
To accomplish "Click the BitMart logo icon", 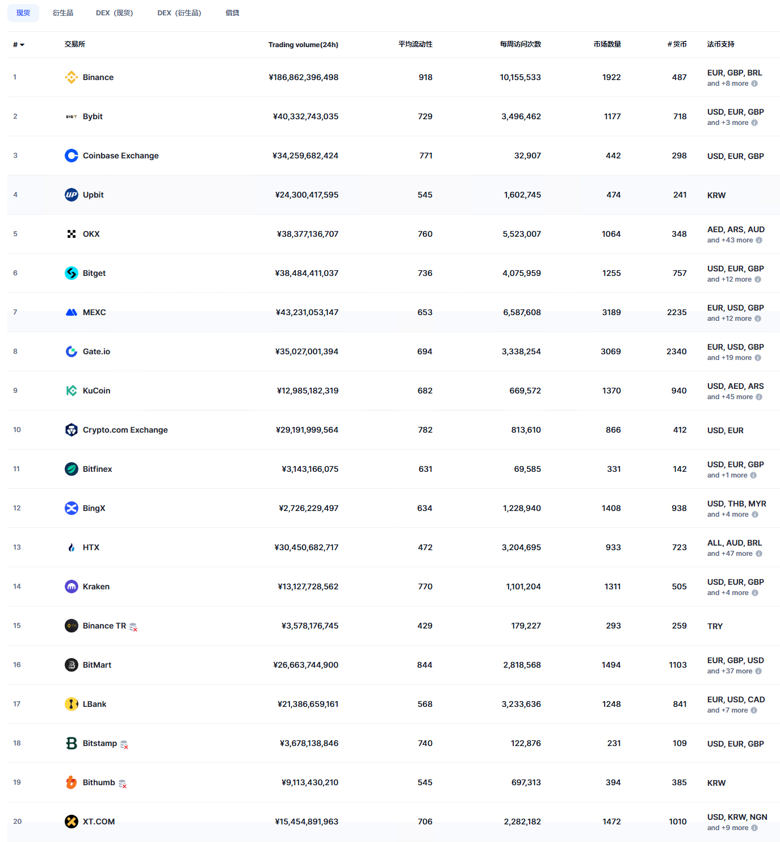I will tap(72, 665).
